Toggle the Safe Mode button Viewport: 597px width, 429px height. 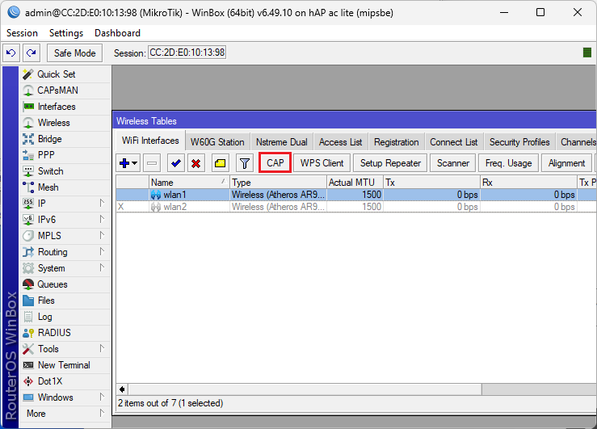tap(74, 53)
